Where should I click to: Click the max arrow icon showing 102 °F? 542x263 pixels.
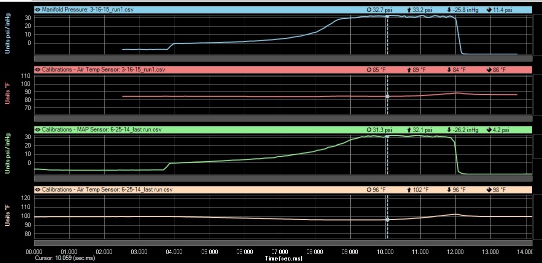point(409,189)
